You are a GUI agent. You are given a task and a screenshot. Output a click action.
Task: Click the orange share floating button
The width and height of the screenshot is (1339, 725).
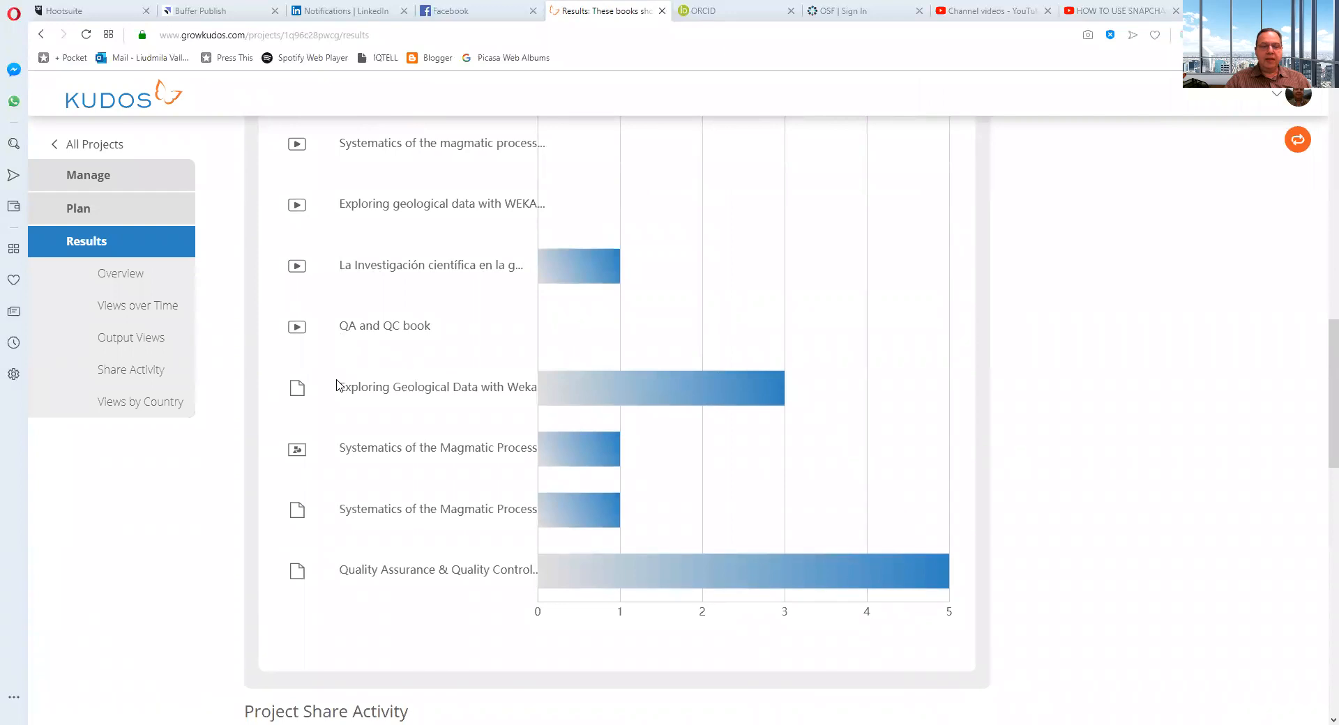[1298, 139]
